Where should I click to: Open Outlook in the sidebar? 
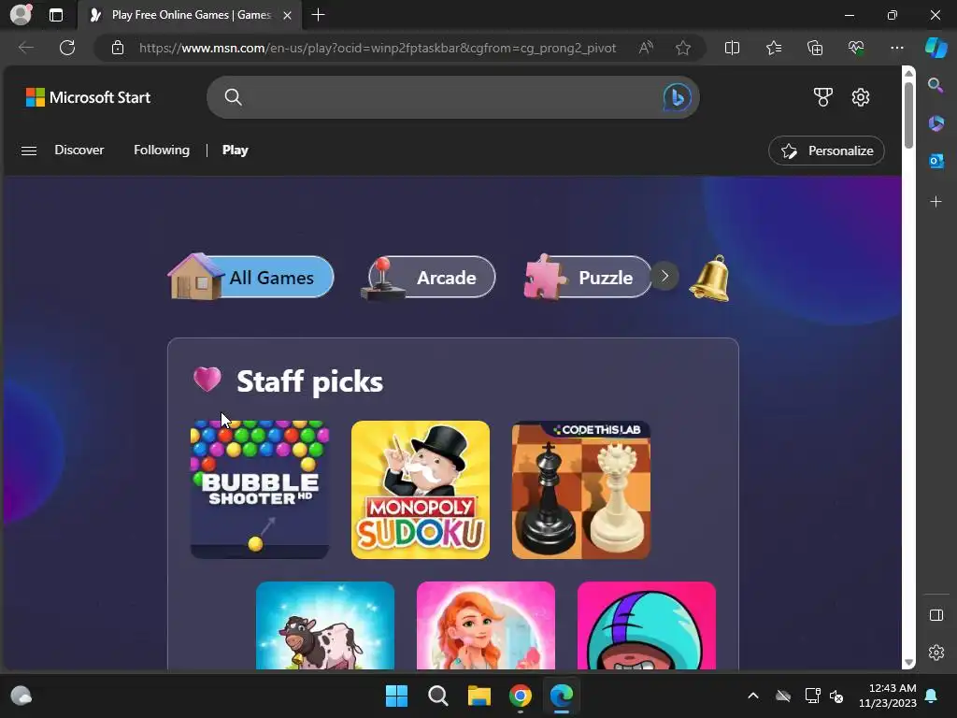[x=936, y=161]
